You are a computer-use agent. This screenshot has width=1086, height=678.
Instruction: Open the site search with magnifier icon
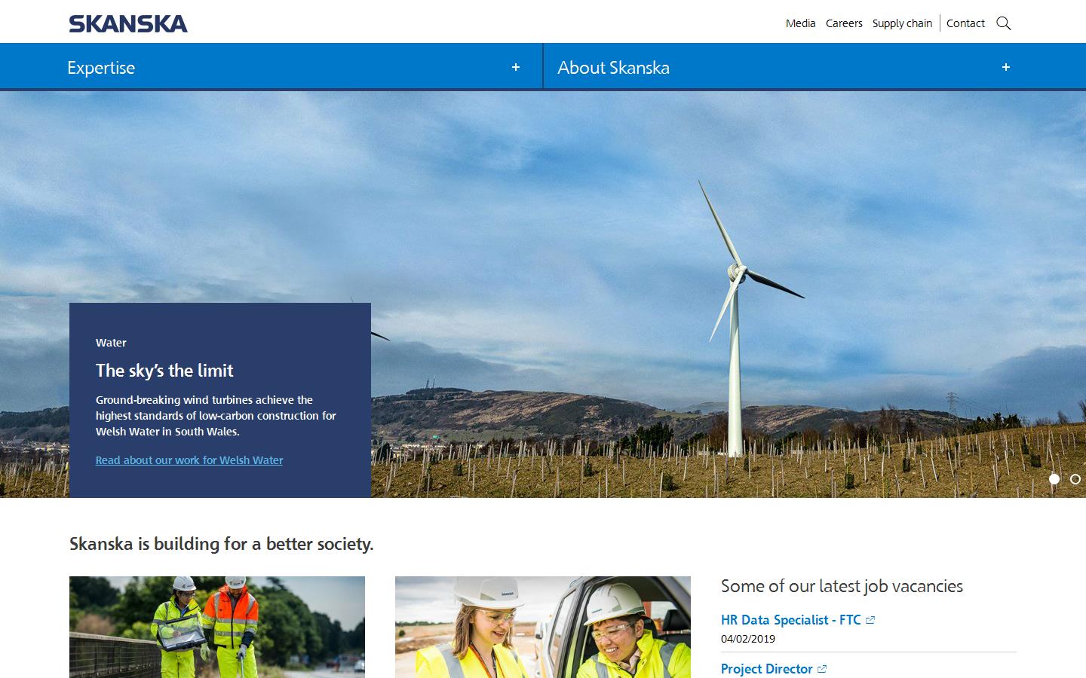(x=1003, y=23)
